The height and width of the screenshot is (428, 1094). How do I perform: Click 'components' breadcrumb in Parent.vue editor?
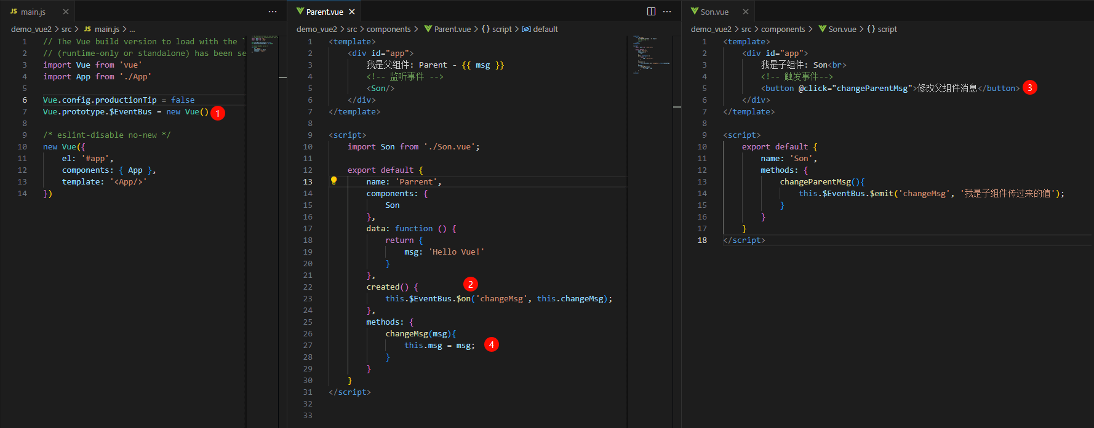click(x=388, y=29)
